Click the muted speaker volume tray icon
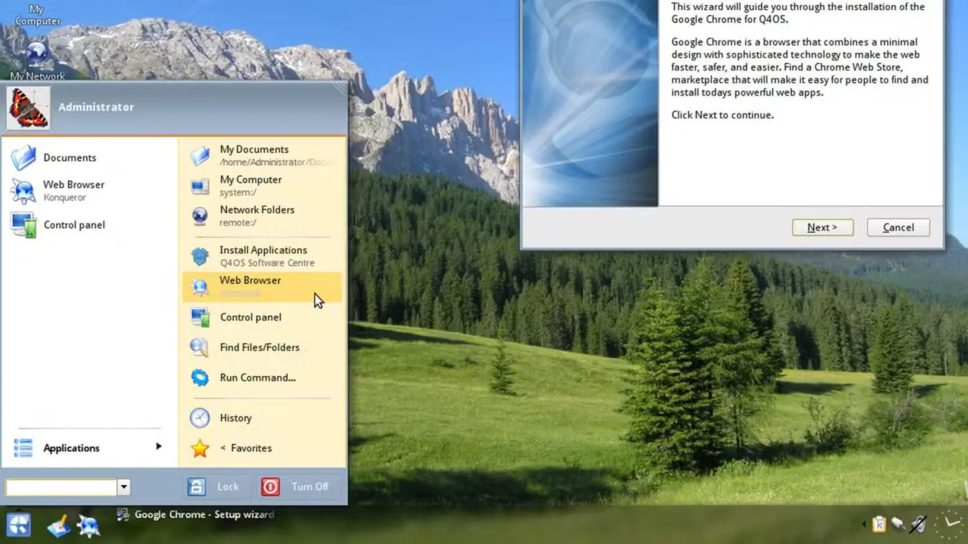Viewport: 968px width, 544px height. 918,525
